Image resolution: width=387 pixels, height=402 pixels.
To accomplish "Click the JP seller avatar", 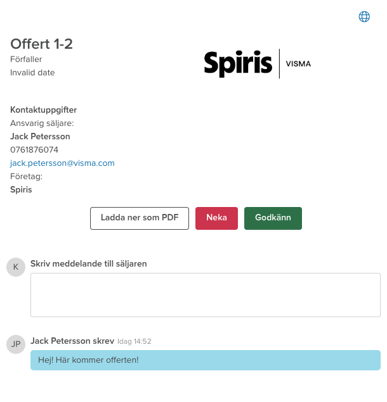I will pos(16,344).
